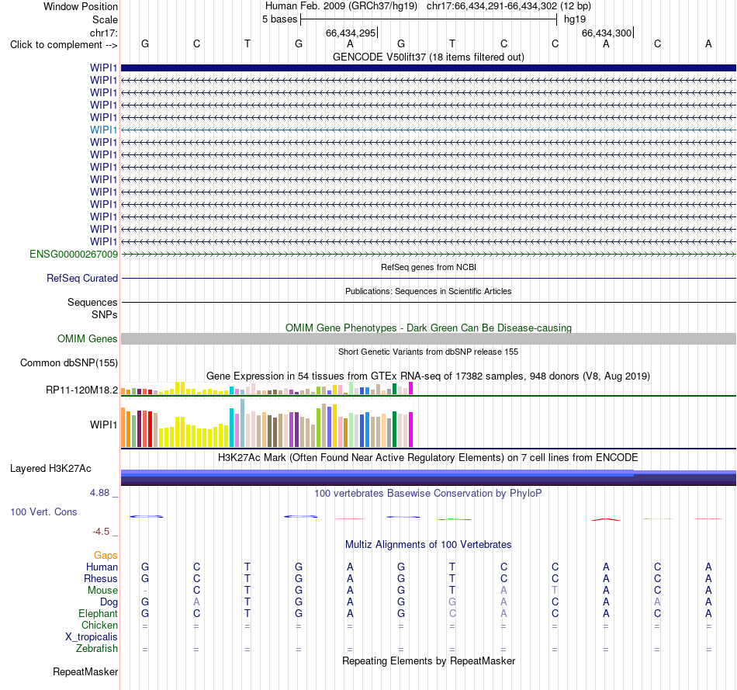The image size is (737, 690).
Task: Click the gap dash in the Mouse row
Action: tap(145, 591)
